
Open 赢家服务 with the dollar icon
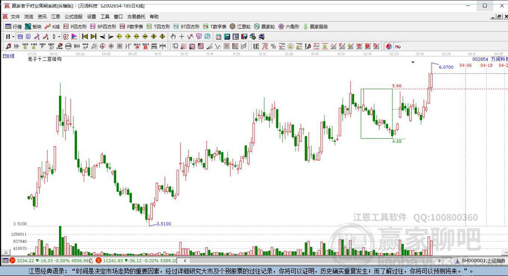[316, 27]
